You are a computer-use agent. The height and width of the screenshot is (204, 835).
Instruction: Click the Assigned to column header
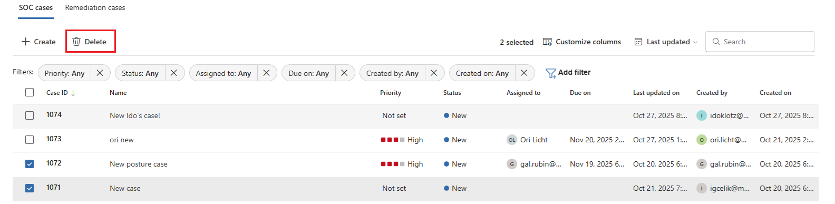tap(523, 93)
